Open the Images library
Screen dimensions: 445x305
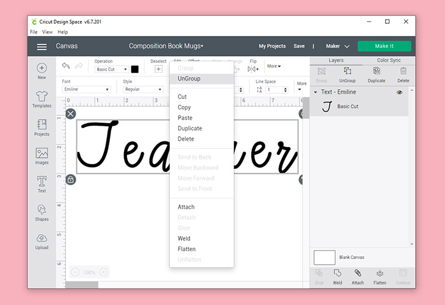tap(42, 153)
